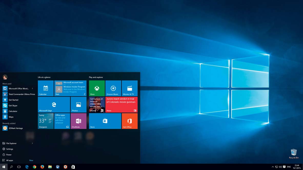Viewport: 303px width, 170px height.
Task: Launch Firefox from the taskbar
Action: [x=42, y=167]
